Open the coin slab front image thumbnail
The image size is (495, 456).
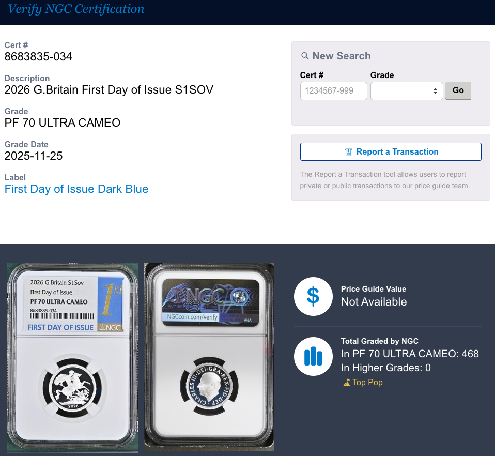[73, 357]
